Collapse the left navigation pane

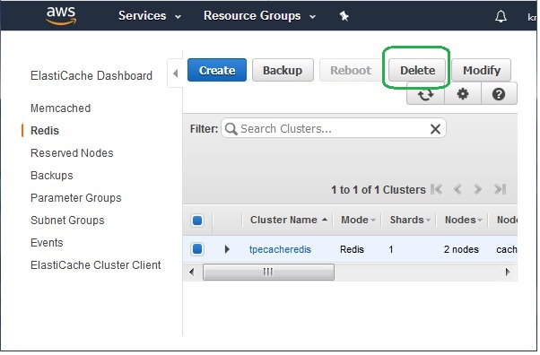click(x=175, y=74)
